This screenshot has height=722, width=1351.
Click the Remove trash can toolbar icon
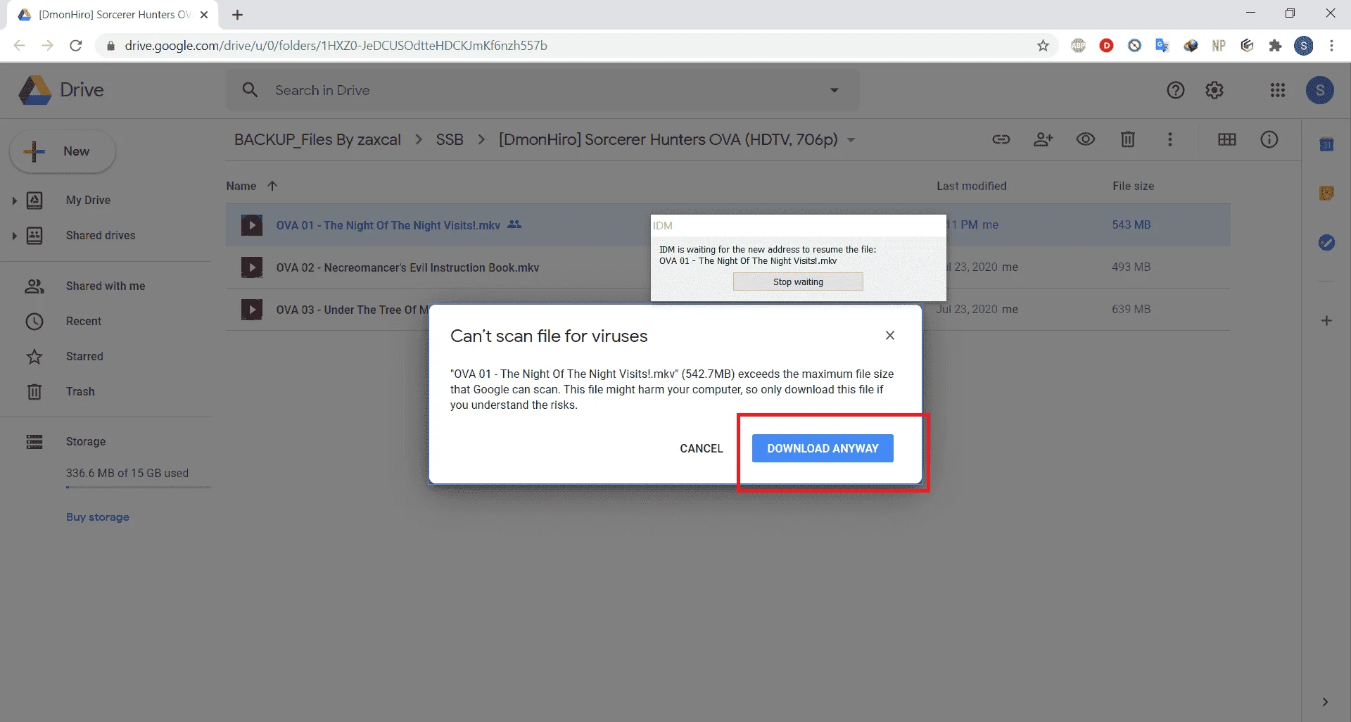[x=1128, y=139]
